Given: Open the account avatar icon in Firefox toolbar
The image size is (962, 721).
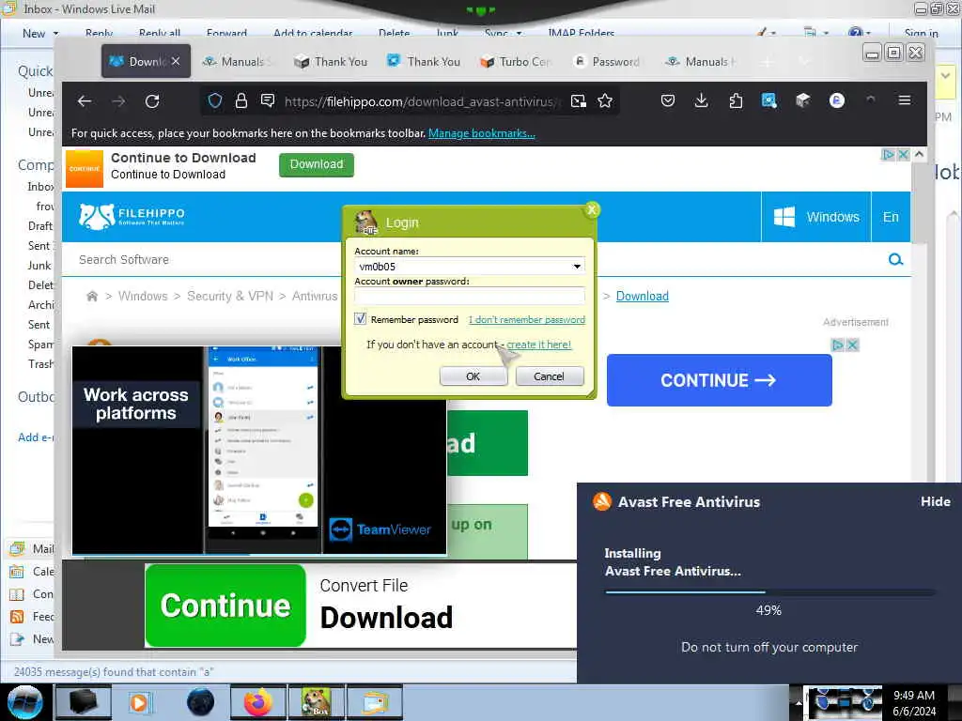Looking at the screenshot, I should [x=836, y=100].
